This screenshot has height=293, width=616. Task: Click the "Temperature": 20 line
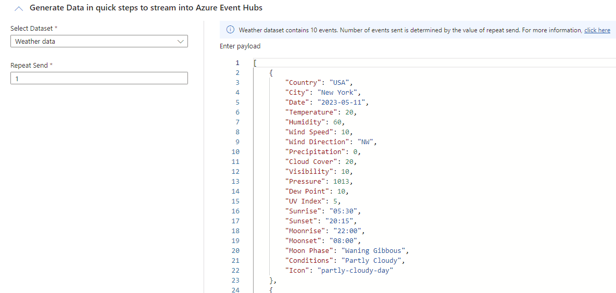tap(321, 112)
